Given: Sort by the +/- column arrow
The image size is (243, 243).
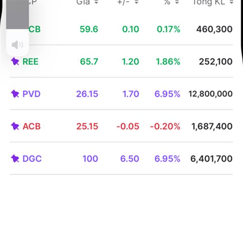Looking at the screenshot, I should pyautogui.click(x=136, y=2).
